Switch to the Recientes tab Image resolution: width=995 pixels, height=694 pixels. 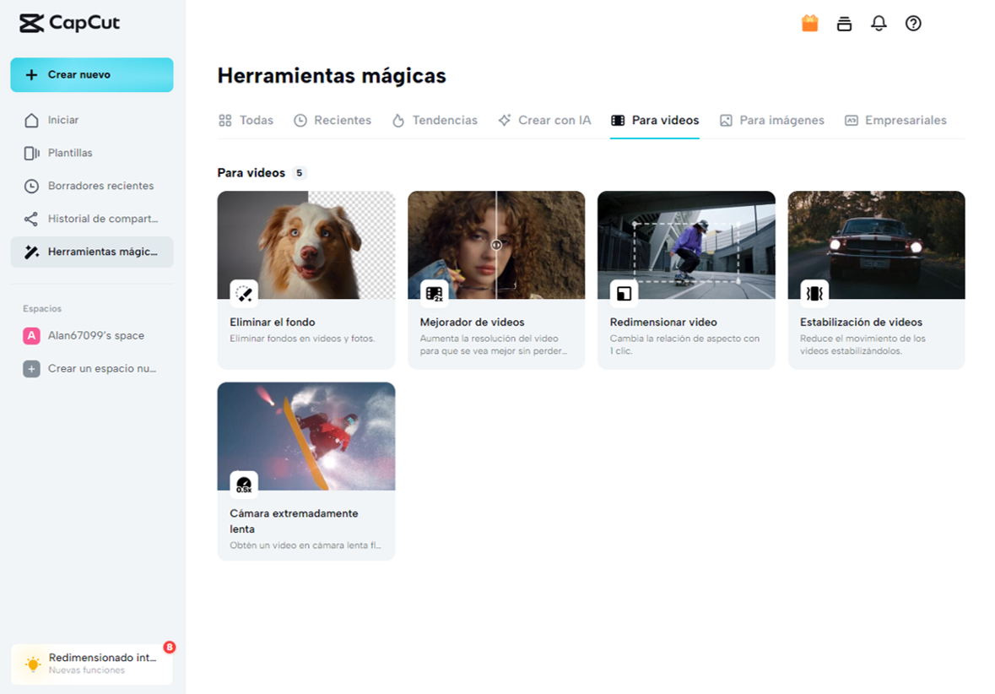[333, 121]
